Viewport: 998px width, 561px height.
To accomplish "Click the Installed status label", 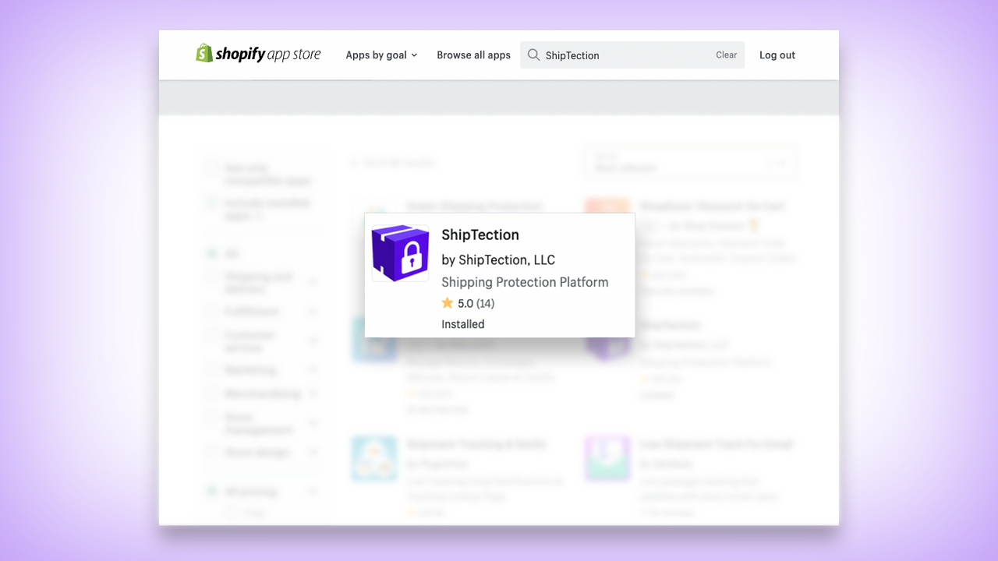I will coord(463,324).
